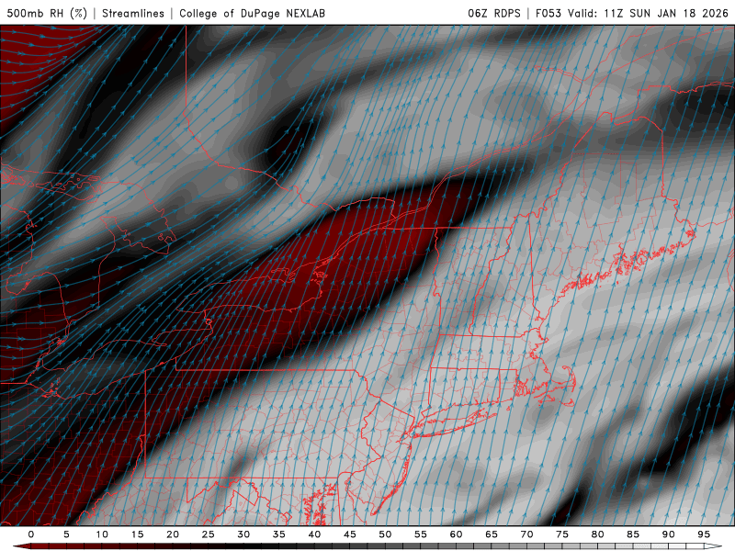Viewport: 735px width, 551px height.
Task: Click the color scale label "0"
Action: (x=31, y=534)
